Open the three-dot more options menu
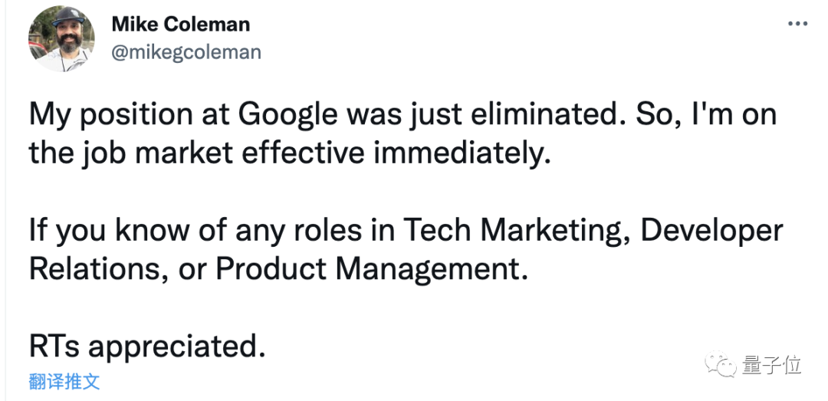The width and height of the screenshot is (828, 401). tap(797, 25)
